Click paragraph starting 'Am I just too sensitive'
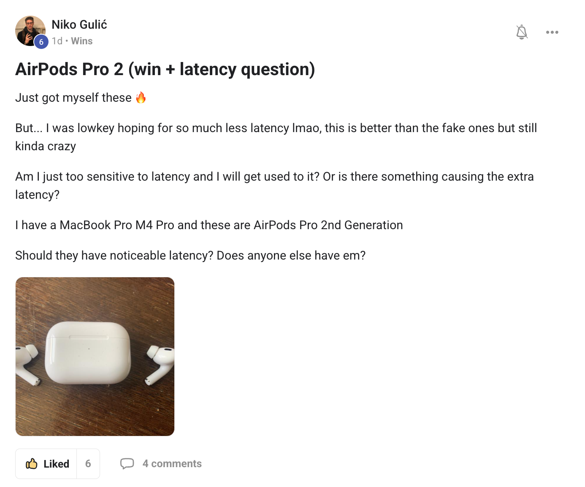585x487 pixels. point(274,176)
